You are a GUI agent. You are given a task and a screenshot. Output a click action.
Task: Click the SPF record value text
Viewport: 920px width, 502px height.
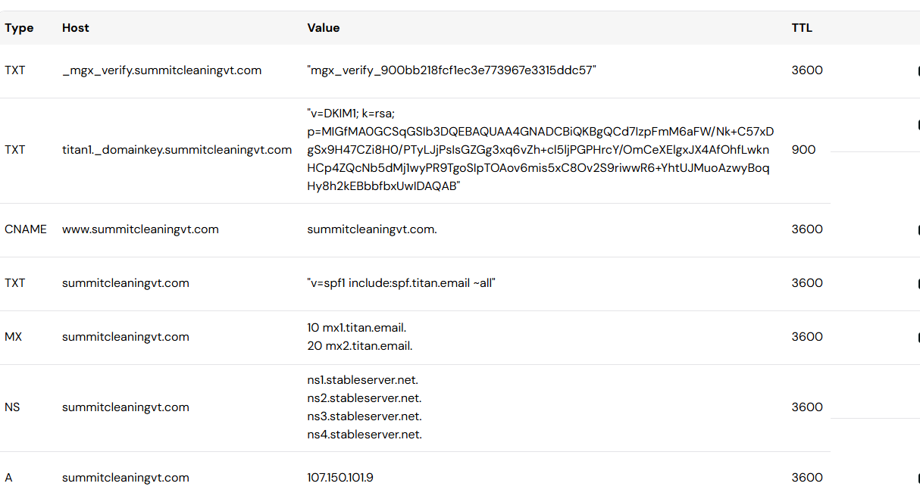(402, 283)
